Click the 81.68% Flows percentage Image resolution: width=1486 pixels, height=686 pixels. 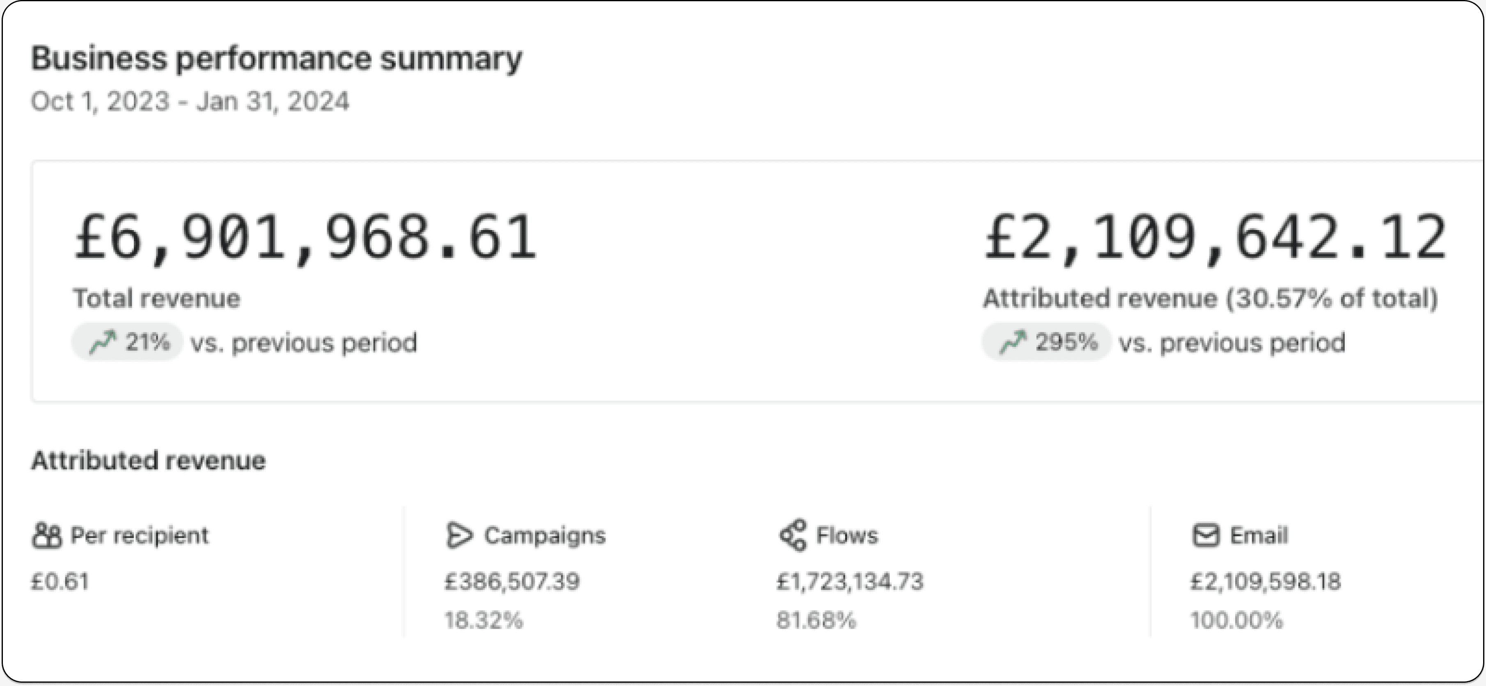[x=816, y=621]
